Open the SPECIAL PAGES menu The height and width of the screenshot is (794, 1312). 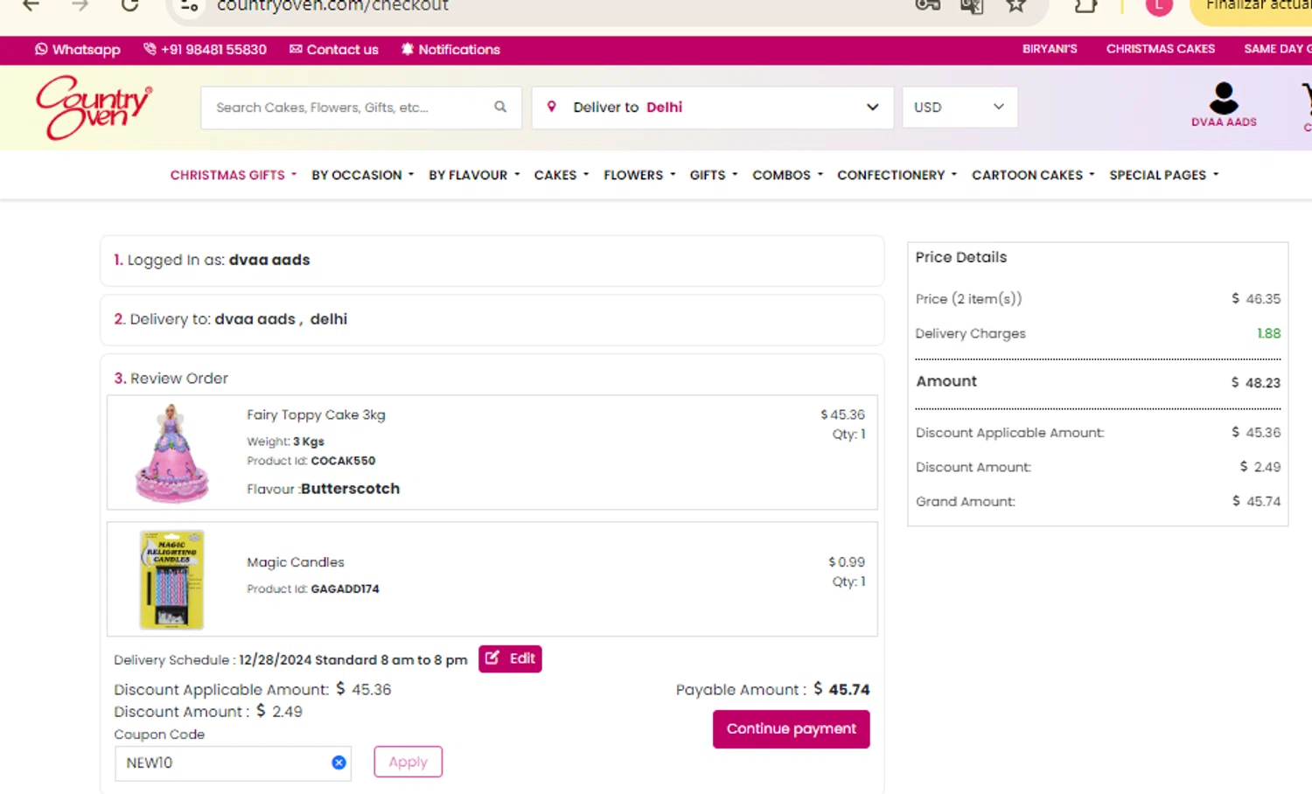(x=1163, y=175)
